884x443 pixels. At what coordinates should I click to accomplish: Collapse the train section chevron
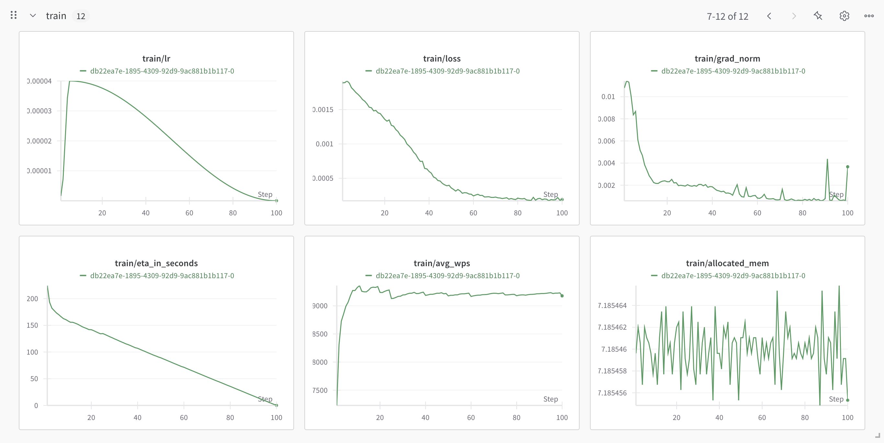pos(33,16)
